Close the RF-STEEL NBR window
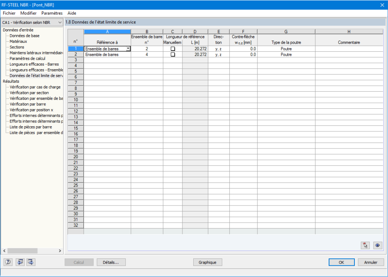388x277 pixels. 382,5
